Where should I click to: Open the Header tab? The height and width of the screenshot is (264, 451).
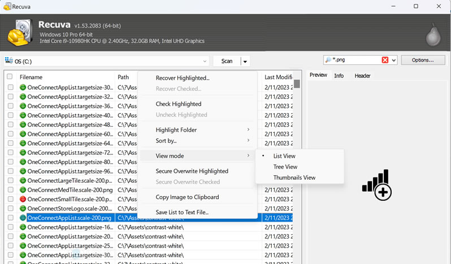click(x=362, y=76)
